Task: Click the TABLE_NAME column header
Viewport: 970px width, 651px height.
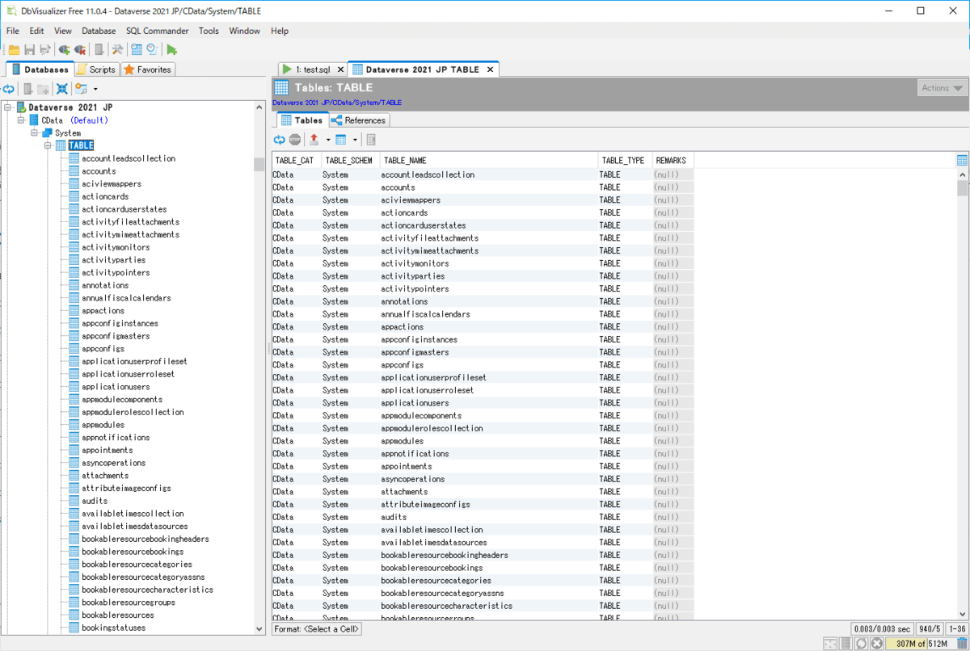Action: [x=405, y=161]
